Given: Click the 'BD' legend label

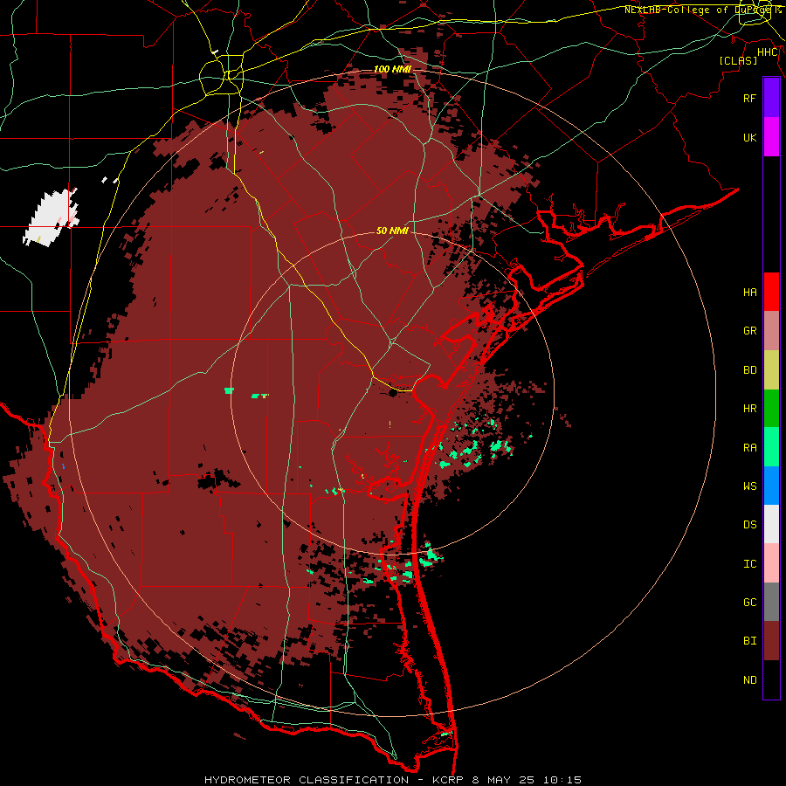Looking at the screenshot, I should 749,370.
